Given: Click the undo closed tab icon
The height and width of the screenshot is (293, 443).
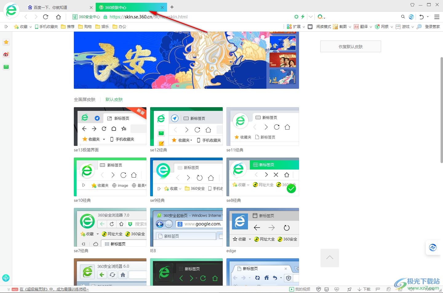Looking at the screenshot, I should tap(422, 17).
